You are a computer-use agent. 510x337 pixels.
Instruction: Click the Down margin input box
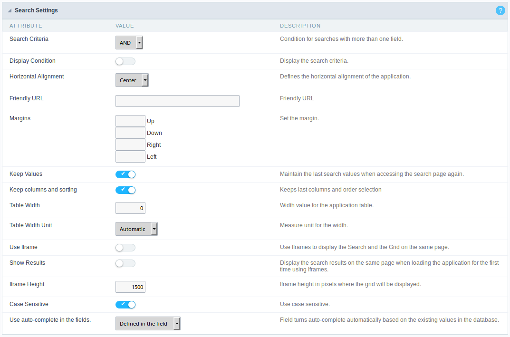pyautogui.click(x=130, y=133)
